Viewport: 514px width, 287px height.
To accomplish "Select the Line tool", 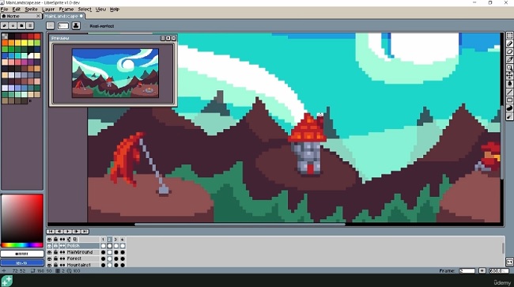I will [509, 92].
